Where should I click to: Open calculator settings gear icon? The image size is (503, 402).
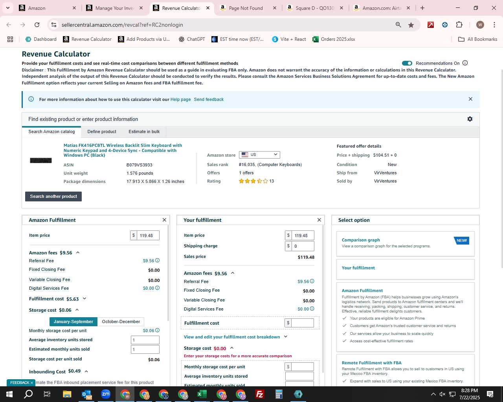pyautogui.click(x=470, y=119)
